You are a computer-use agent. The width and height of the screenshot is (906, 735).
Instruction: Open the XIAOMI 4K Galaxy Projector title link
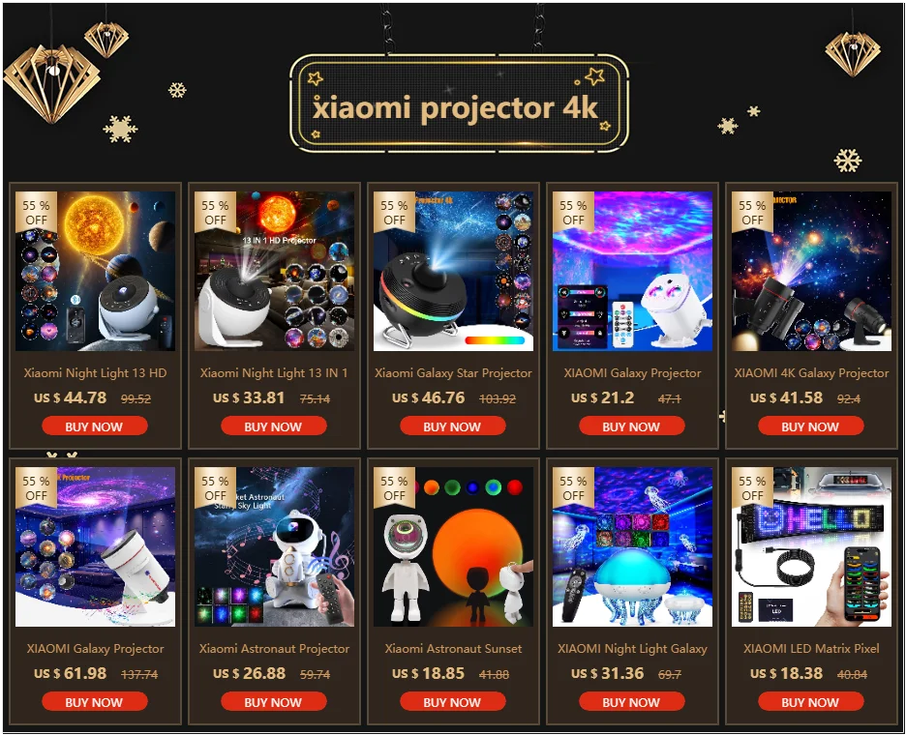pos(811,373)
